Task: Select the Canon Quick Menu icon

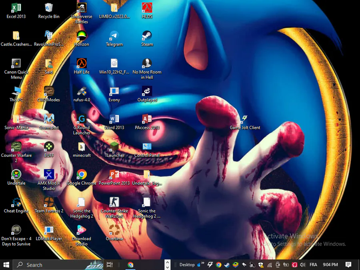Action: click(16, 69)
